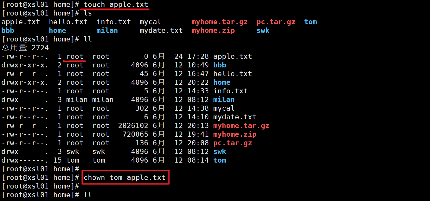Click bbb directory name in long listing
The height and width of the screenshot is (201, 430).
(220, 65)
